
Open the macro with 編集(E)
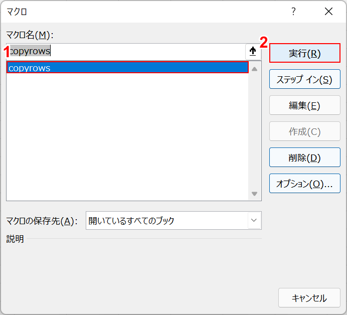pyautogui.click(x=304, y=105)
